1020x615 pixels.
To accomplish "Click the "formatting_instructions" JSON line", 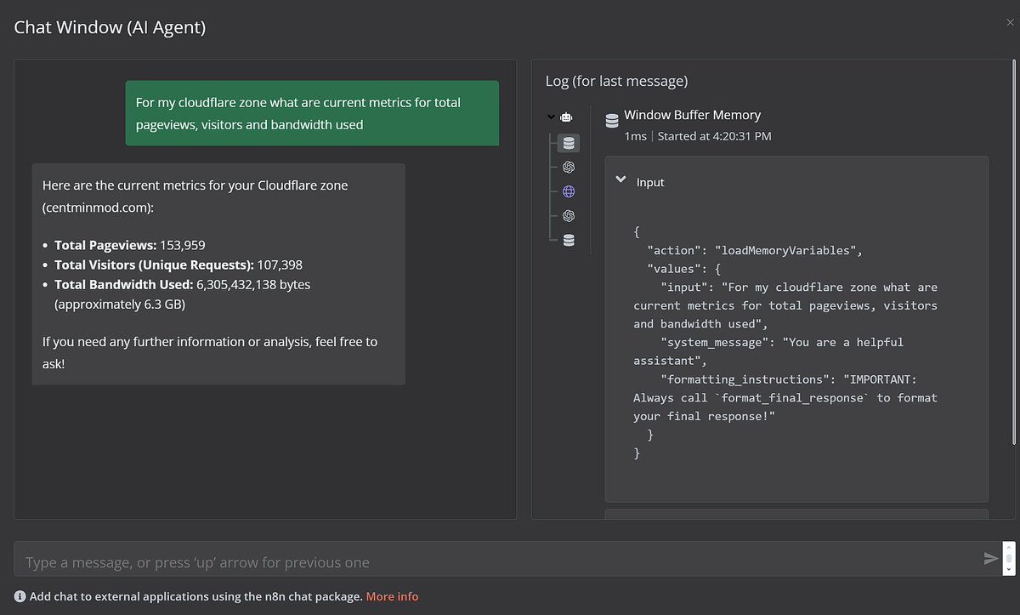I will [x=785, y=397].
